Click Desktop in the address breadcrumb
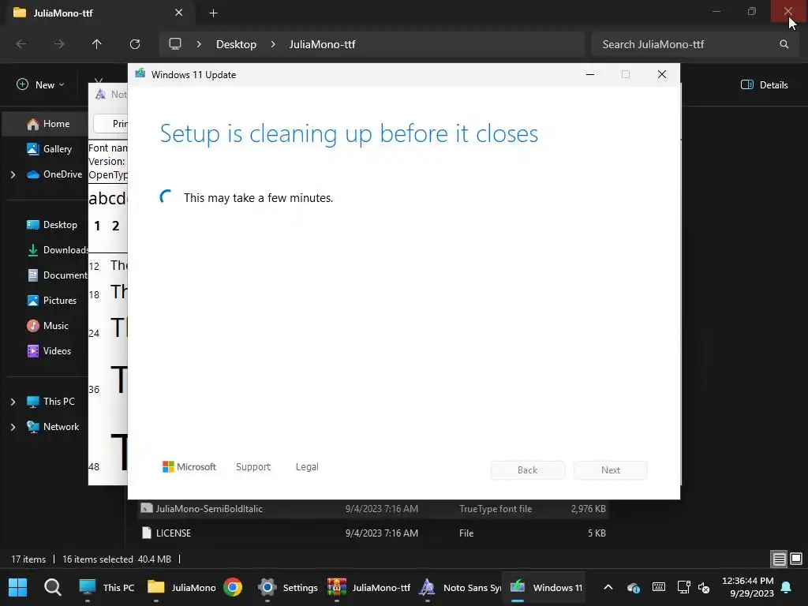This screenshot has height=606, width=808. pyautogui.click(x=236, y=44)
